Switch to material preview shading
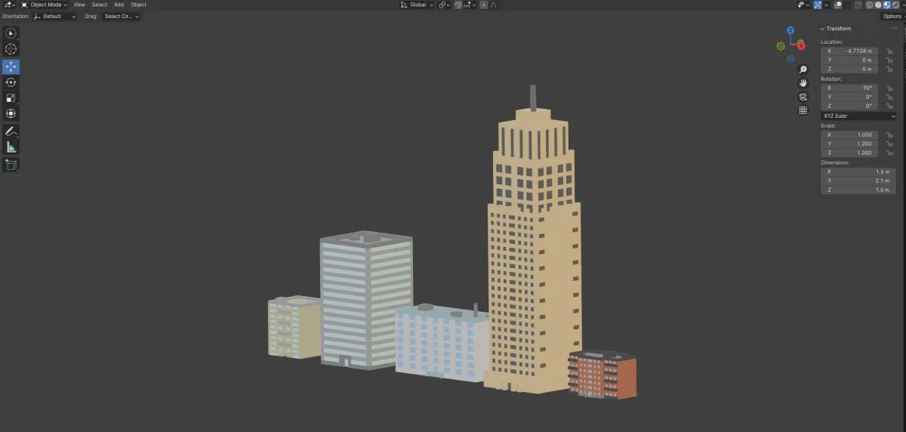906x432 pixels. pyautogui.click(x=886, y=5)
